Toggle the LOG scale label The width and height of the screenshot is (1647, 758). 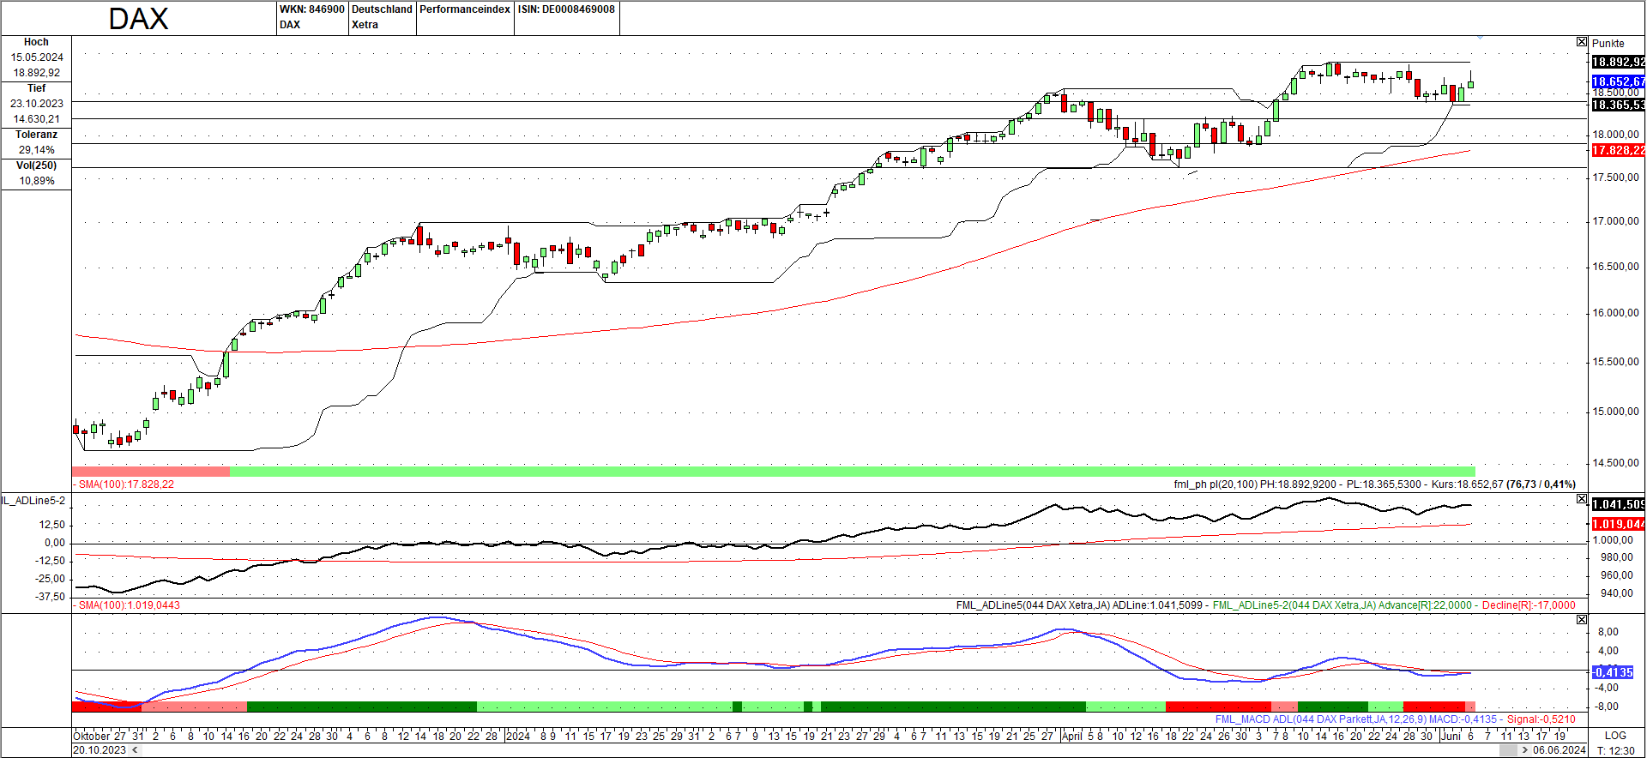coord(1615,736)
